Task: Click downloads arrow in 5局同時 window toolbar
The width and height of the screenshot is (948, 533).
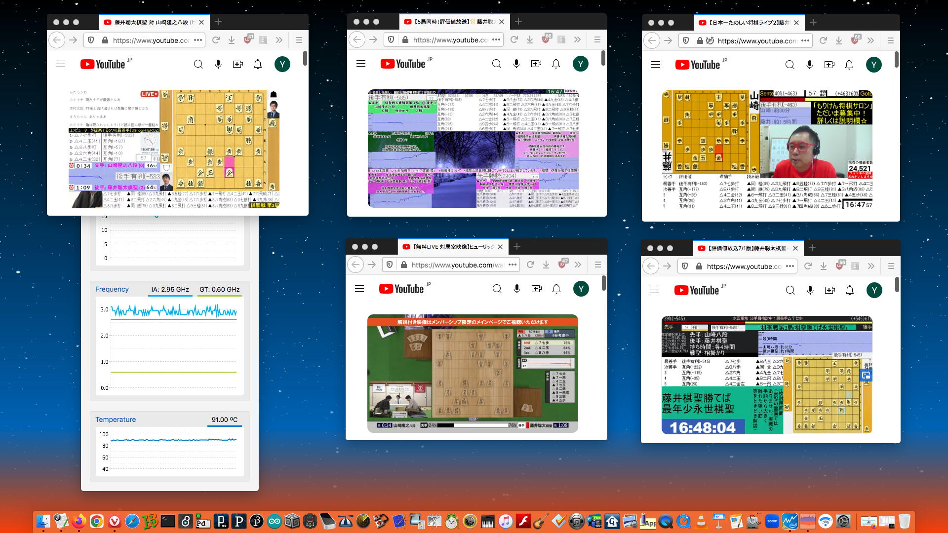Action: [x=530, y=40]
